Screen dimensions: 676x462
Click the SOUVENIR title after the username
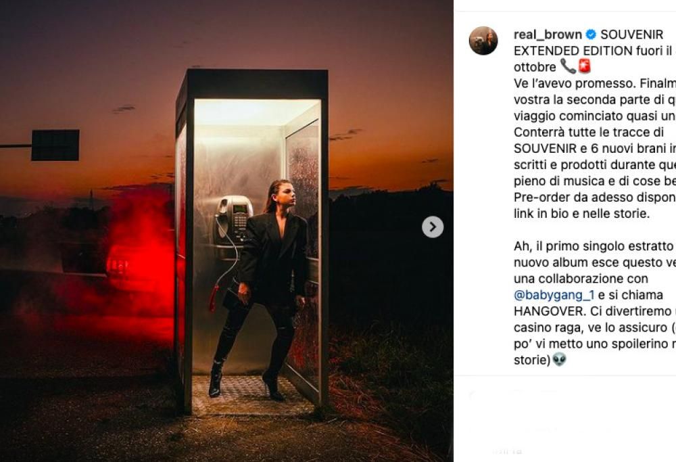tap(631, 34)
